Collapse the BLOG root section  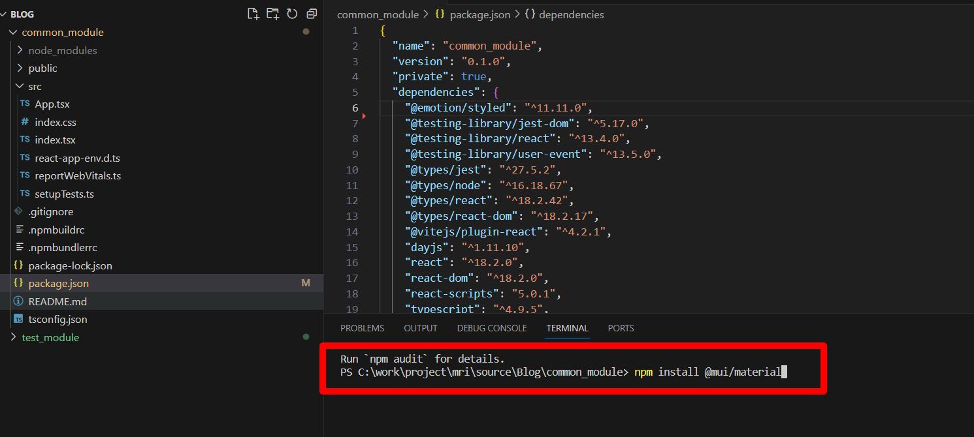18,14
